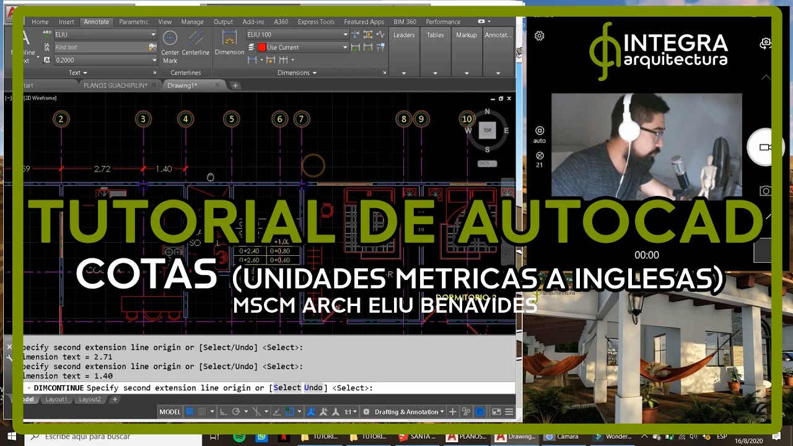Switch camera using the flip camera icon
Image resolution: width=793 pixels, height=446 pixels.
tap(766, 43)
